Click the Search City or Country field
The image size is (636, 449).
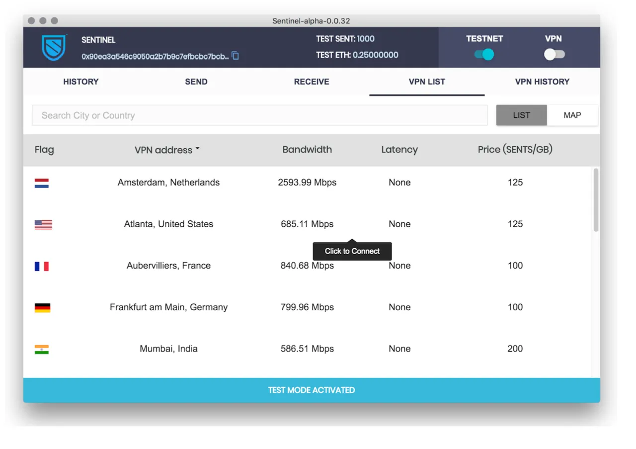[x=260, y=115]
